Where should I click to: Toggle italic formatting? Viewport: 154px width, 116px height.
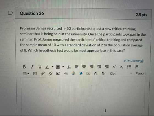click(x=32, y=67)
